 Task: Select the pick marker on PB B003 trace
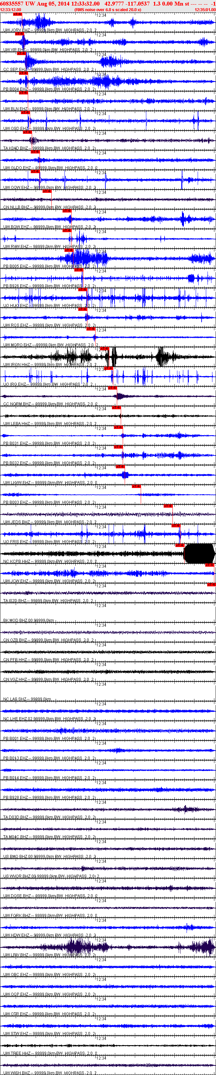(x=136, y=486)
